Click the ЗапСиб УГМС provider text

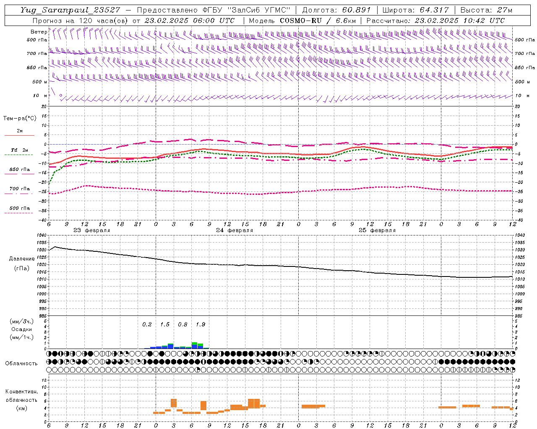point(259,10)
